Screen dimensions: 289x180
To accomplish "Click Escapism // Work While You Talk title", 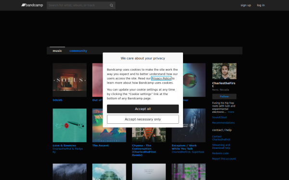I will coord(184,147).
